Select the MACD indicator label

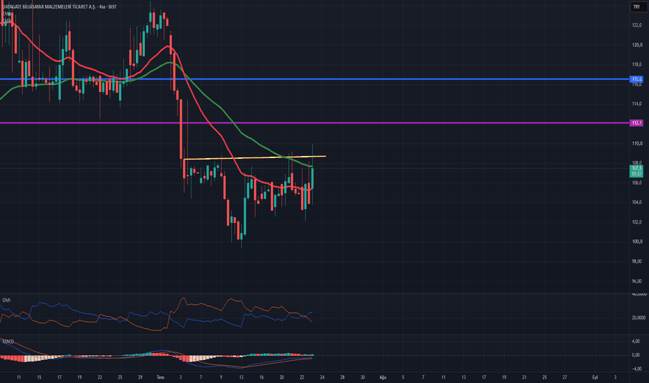(8, 342)
